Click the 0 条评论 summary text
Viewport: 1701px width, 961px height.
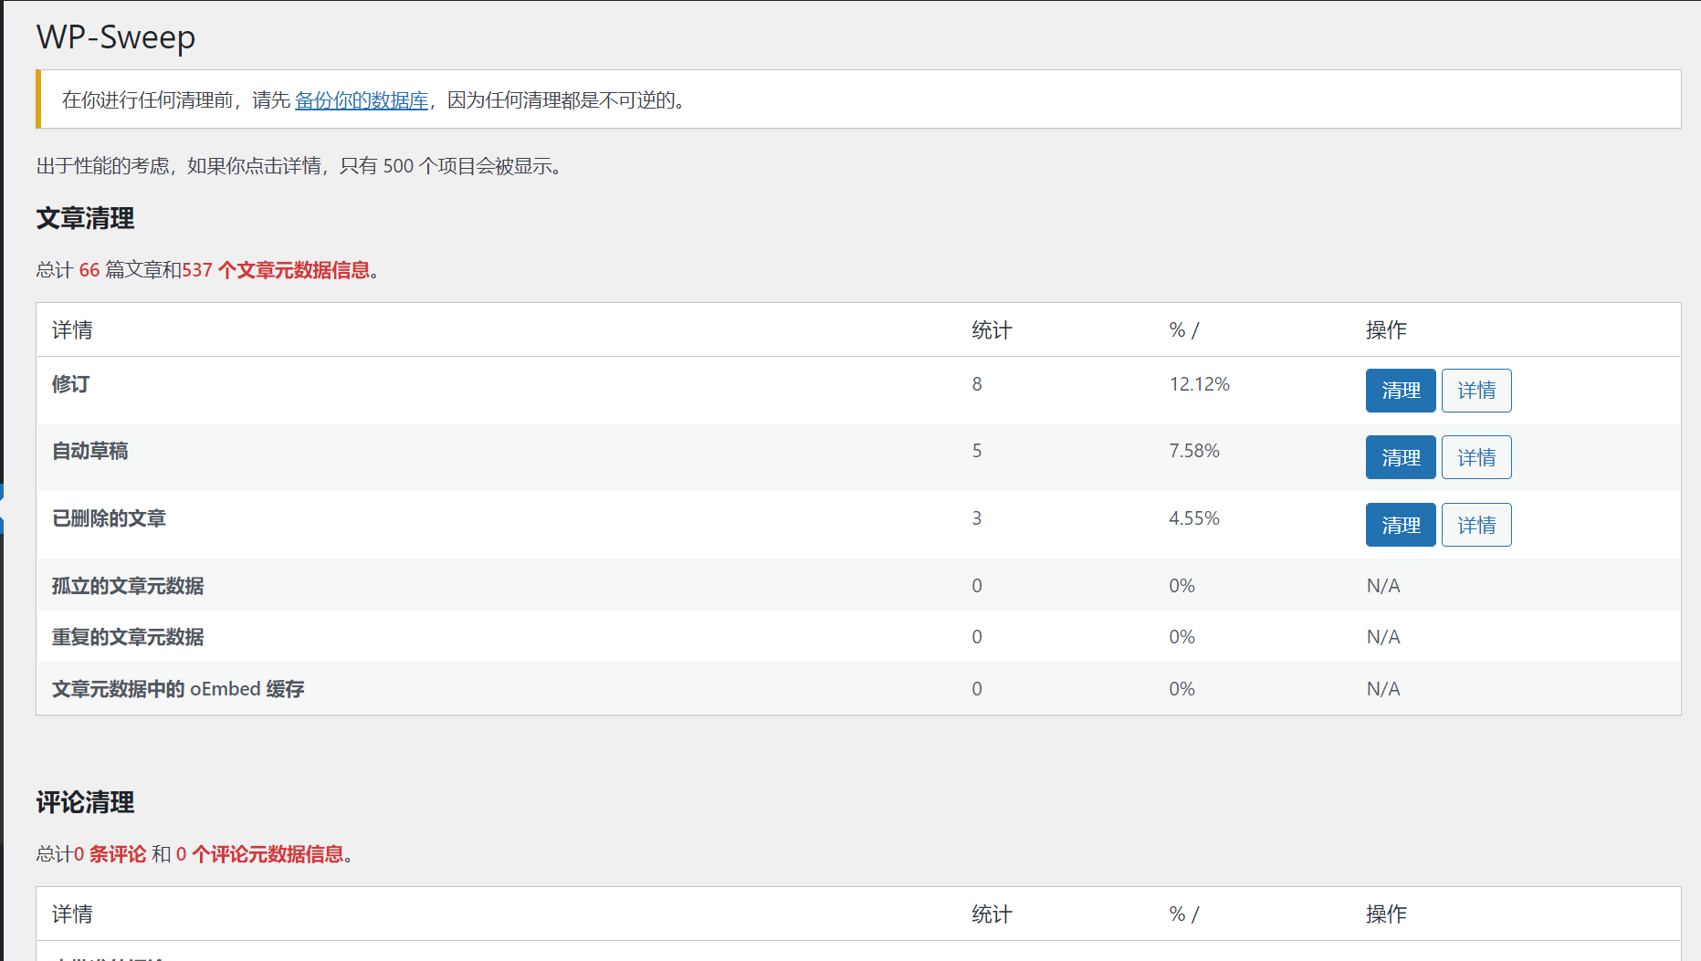[110, 854]
